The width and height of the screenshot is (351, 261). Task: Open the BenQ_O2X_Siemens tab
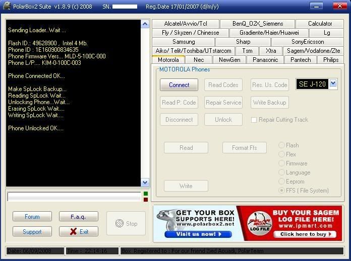[x=257, y=24]
